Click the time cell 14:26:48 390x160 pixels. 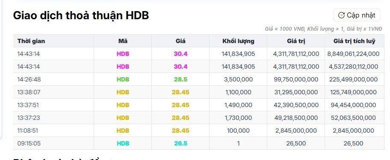(x=29, y=79)
